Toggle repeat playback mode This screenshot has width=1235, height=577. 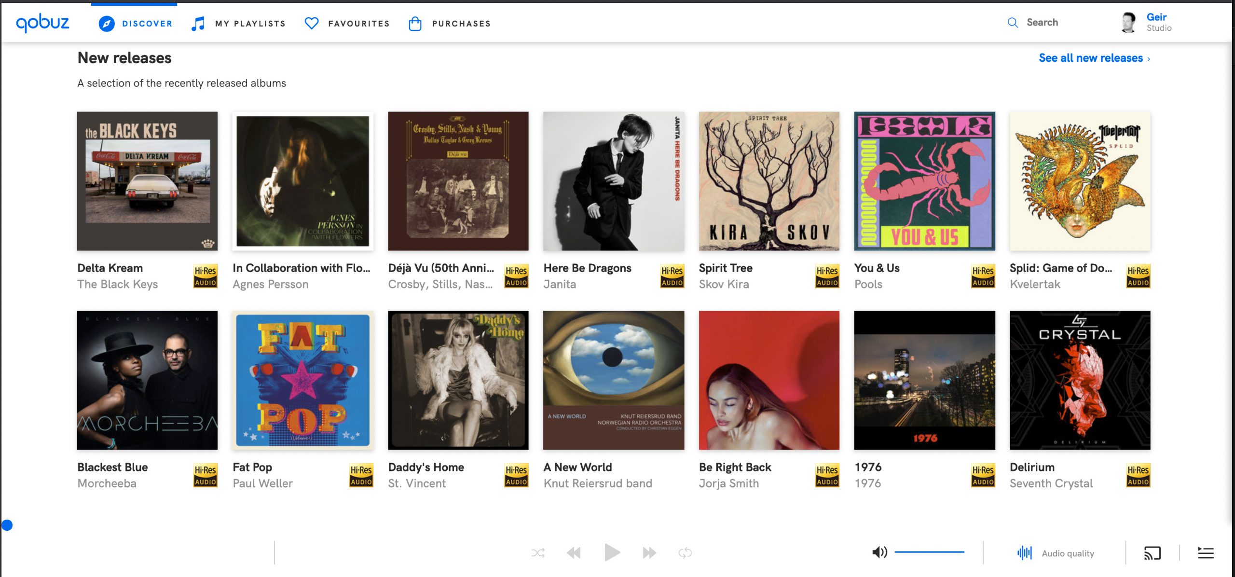pyautogui.click(x=685, y=553)
